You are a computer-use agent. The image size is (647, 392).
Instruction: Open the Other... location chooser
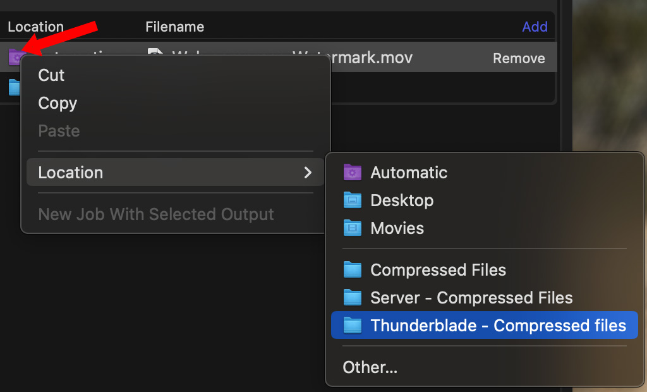370,367
